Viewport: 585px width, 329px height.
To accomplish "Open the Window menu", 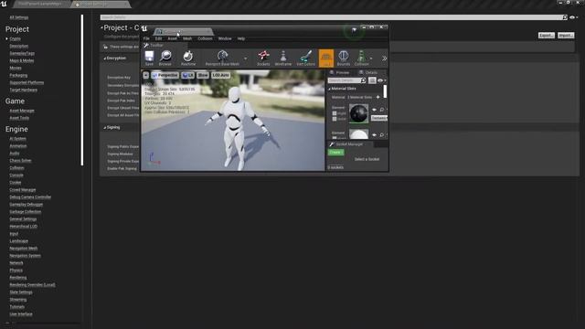I will point(225,38).
